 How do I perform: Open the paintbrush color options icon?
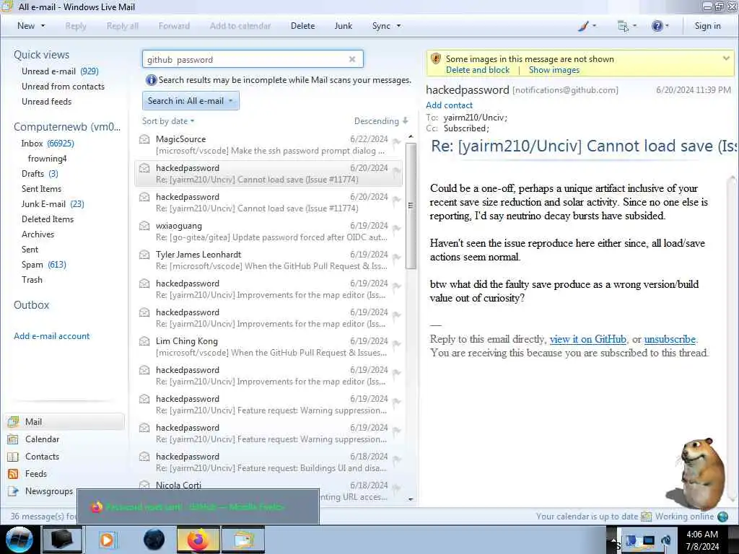(x=584, y=27)
